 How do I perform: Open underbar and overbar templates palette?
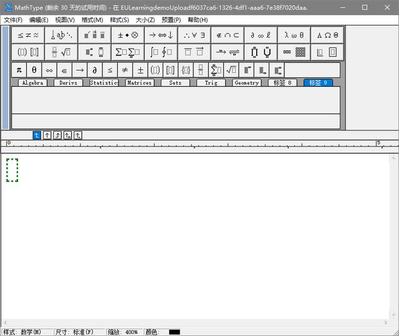pos(195,52)
